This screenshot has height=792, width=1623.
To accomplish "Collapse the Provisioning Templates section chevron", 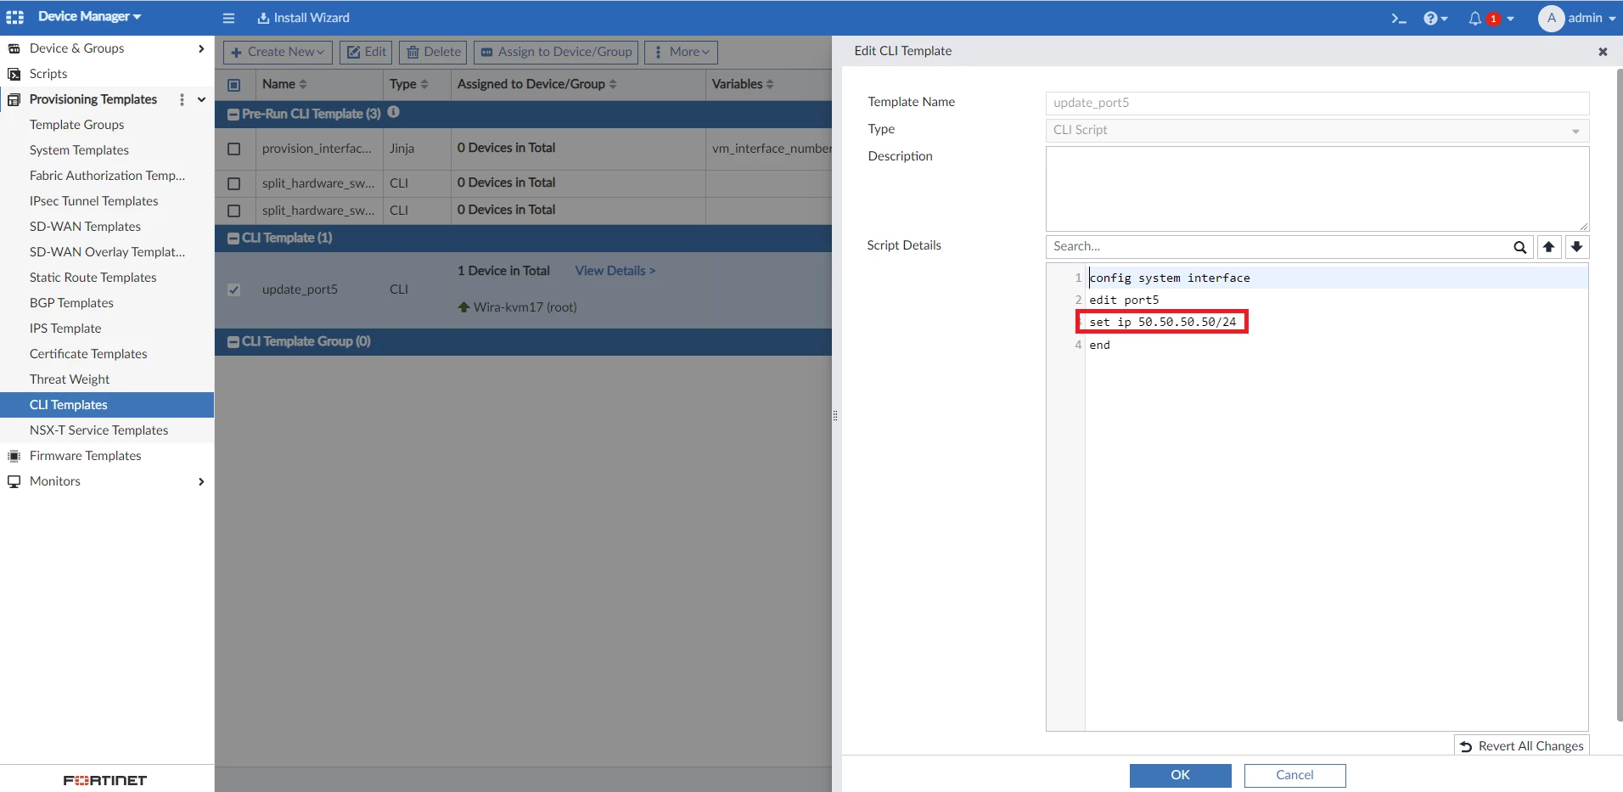I will tap(202, 99).
